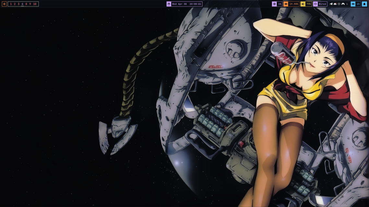Click the 79% volume level

(308, 4)
